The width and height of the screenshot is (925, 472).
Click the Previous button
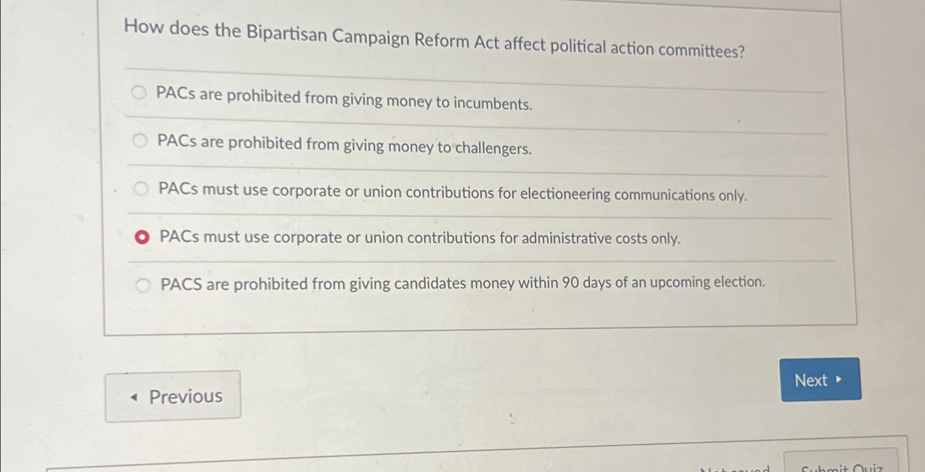click(174, 395)
